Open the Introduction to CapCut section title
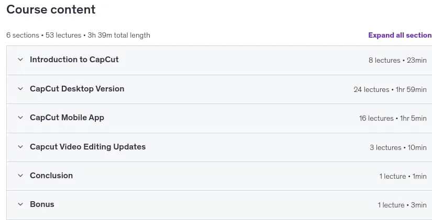This screenshot has height=220, width=432. click(x=74, y=60)
